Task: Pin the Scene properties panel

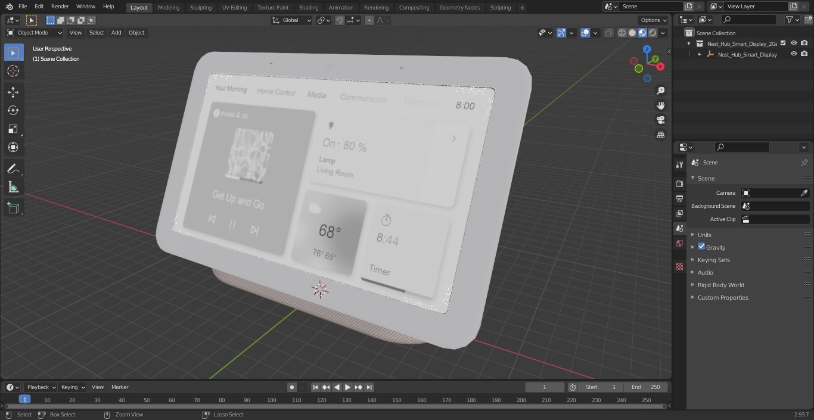Action: click(x=804, y=162)
